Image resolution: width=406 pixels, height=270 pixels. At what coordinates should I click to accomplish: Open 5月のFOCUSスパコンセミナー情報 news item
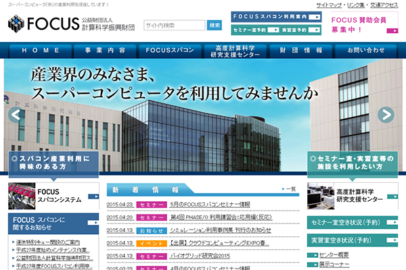pos(210,205)
